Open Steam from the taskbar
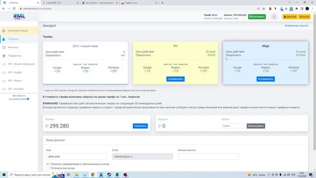The height and width of the screenshot is (178, 316). pyautogui.click(x=109, y=175)
